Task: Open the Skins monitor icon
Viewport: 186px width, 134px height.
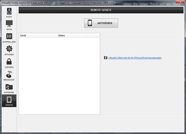Action: click(9, 23)
